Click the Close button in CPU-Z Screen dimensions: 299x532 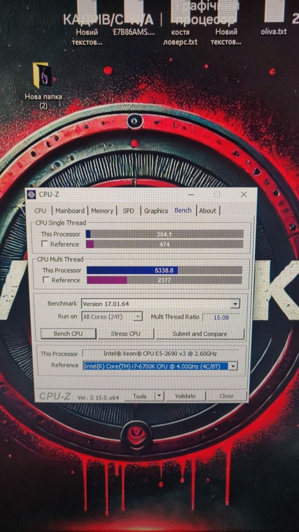pyautogui.click(x=226, y=396)
